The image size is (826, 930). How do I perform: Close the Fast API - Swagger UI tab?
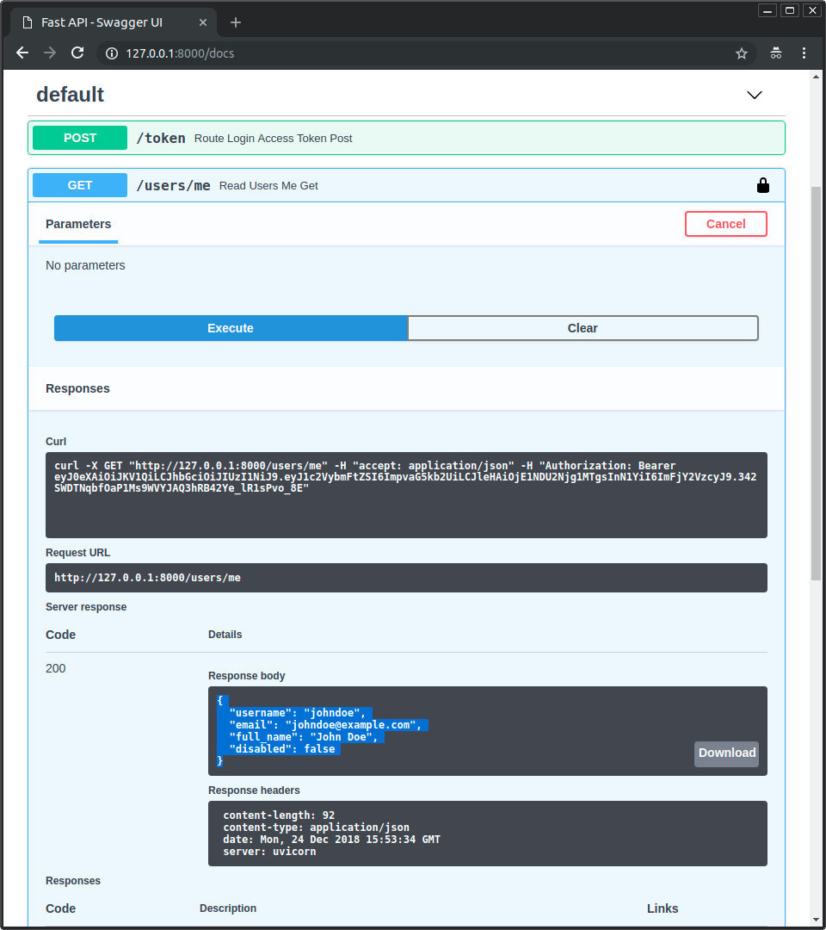(x=204, y=22)
